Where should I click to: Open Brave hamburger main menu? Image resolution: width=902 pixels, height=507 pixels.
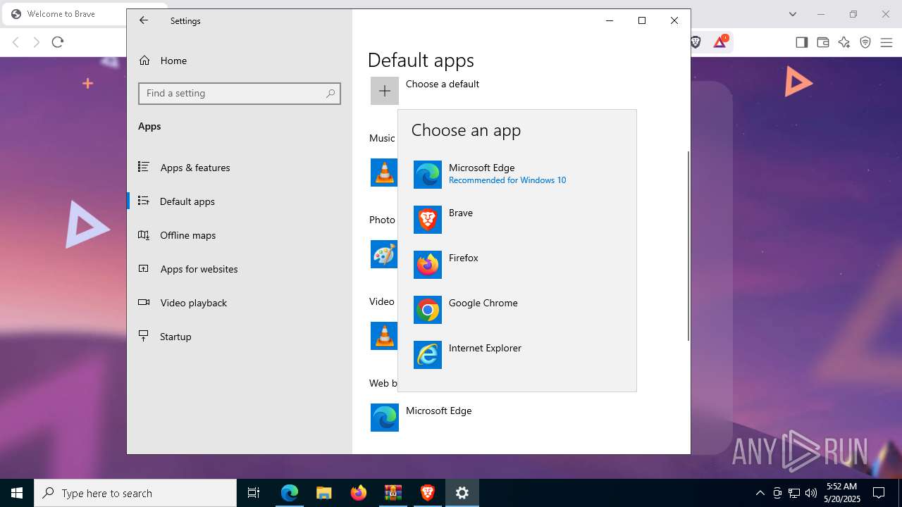886,42
